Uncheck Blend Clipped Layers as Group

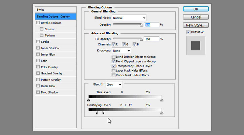click(x=113, y=61)
